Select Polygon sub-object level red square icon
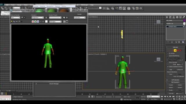Screen dimensions: 186x104 coord(178,50)
